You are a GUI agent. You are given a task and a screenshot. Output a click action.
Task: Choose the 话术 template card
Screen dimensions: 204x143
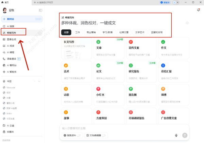pyautogui.click(x=76, y=72)
